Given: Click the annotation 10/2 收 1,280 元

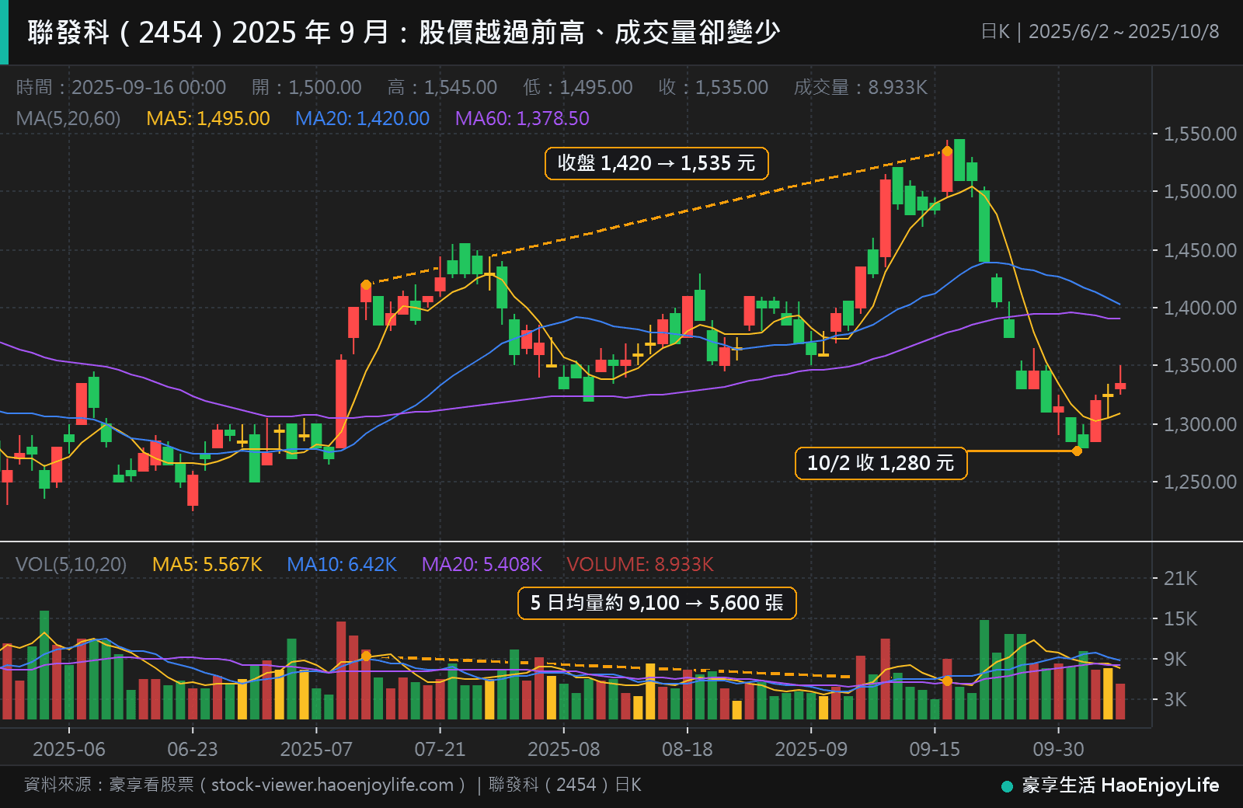Looking at the screenshot, I should (881, 463).
